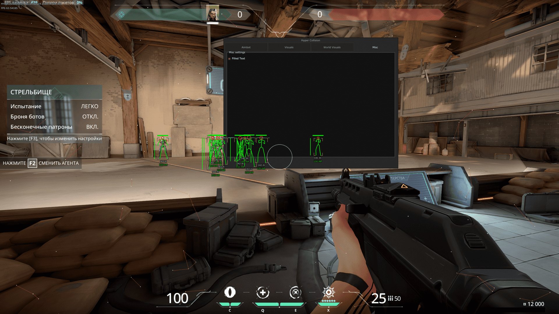Click the ultimate ability X icon
The image size is (559, 314).
[333, 290]
